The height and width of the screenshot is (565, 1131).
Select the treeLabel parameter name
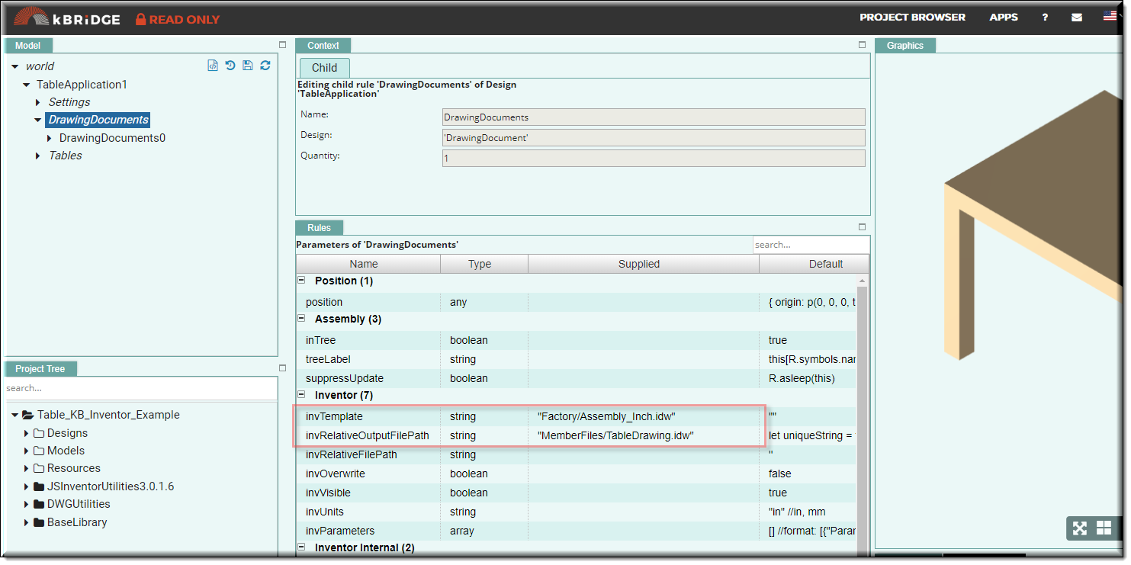[x=328, y=359]
